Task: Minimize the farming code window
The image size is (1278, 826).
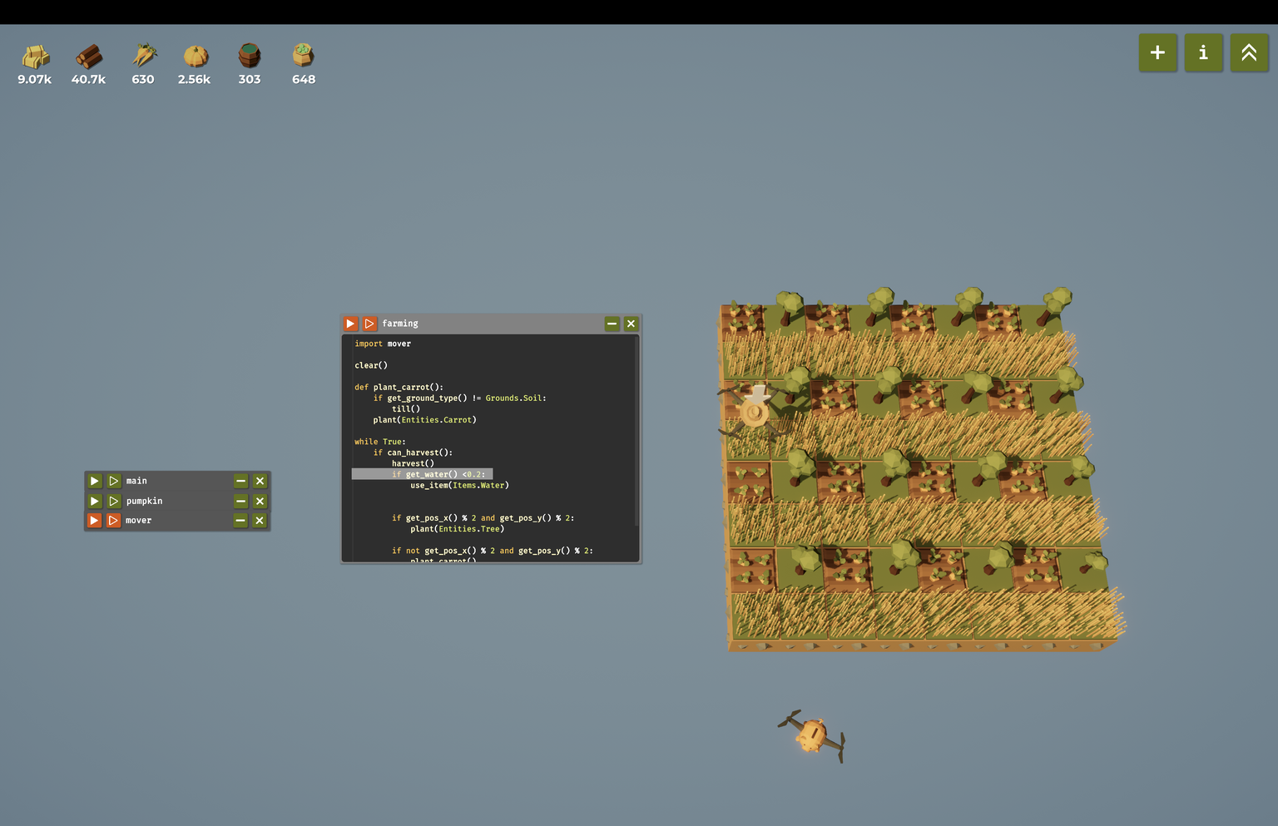Action: 612,324
